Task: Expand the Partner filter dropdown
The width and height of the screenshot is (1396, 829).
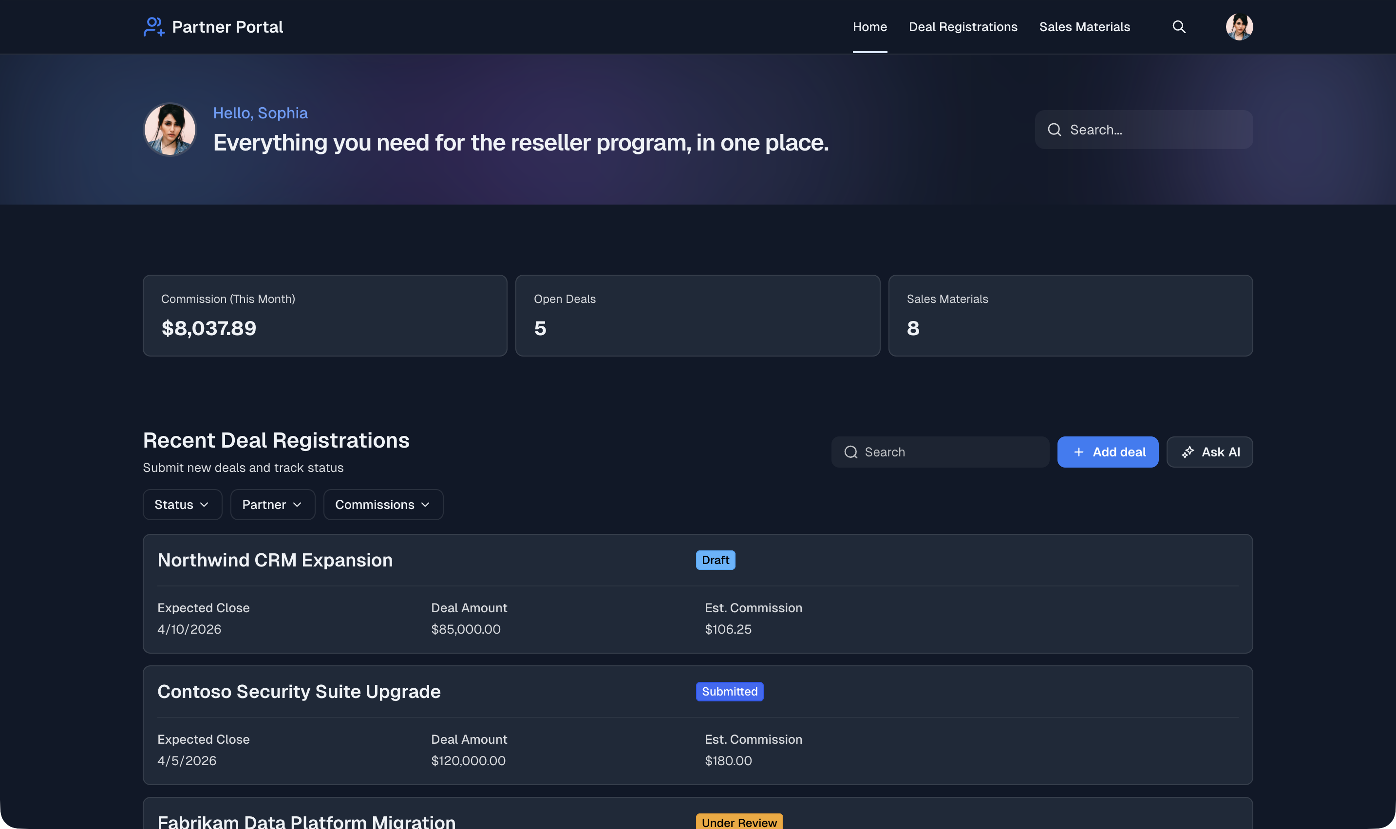Action: click(272, 504)
